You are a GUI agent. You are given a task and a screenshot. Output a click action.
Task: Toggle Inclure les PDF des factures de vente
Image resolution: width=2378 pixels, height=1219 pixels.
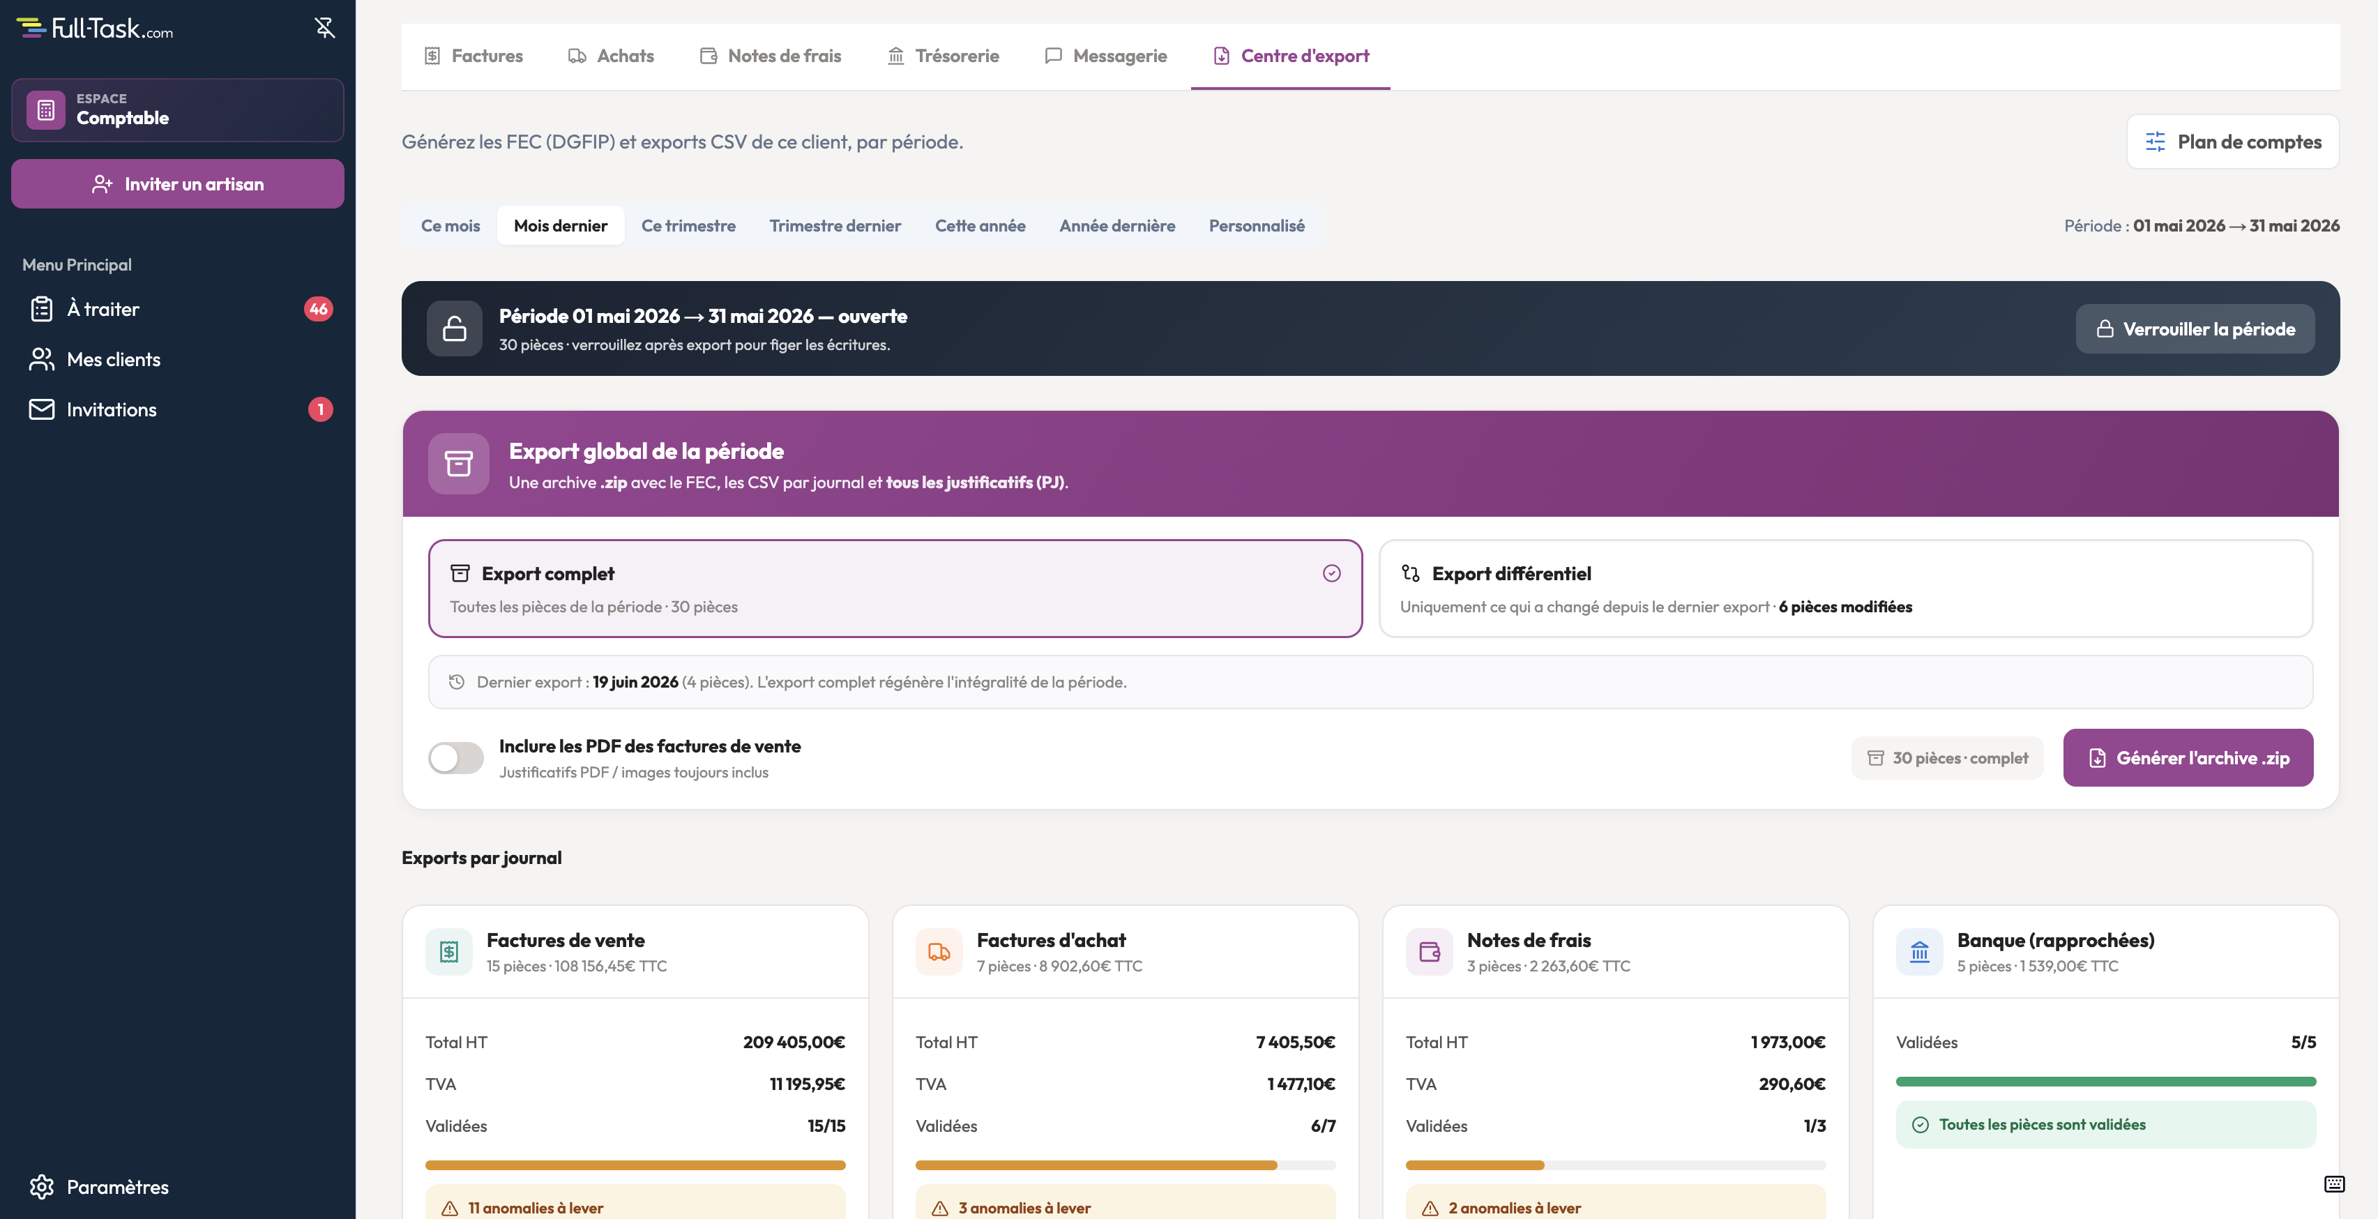tap(455, 758)
